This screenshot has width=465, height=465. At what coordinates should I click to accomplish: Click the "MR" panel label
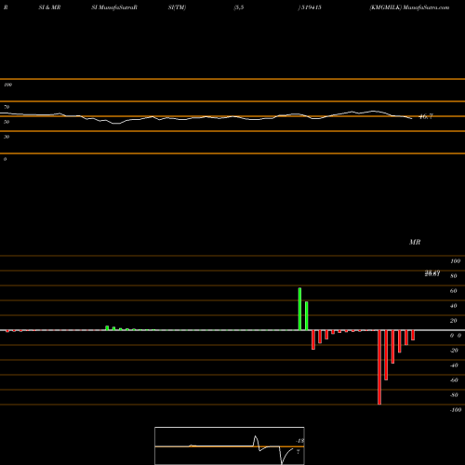pyautogui.click(x=415, y=242)
